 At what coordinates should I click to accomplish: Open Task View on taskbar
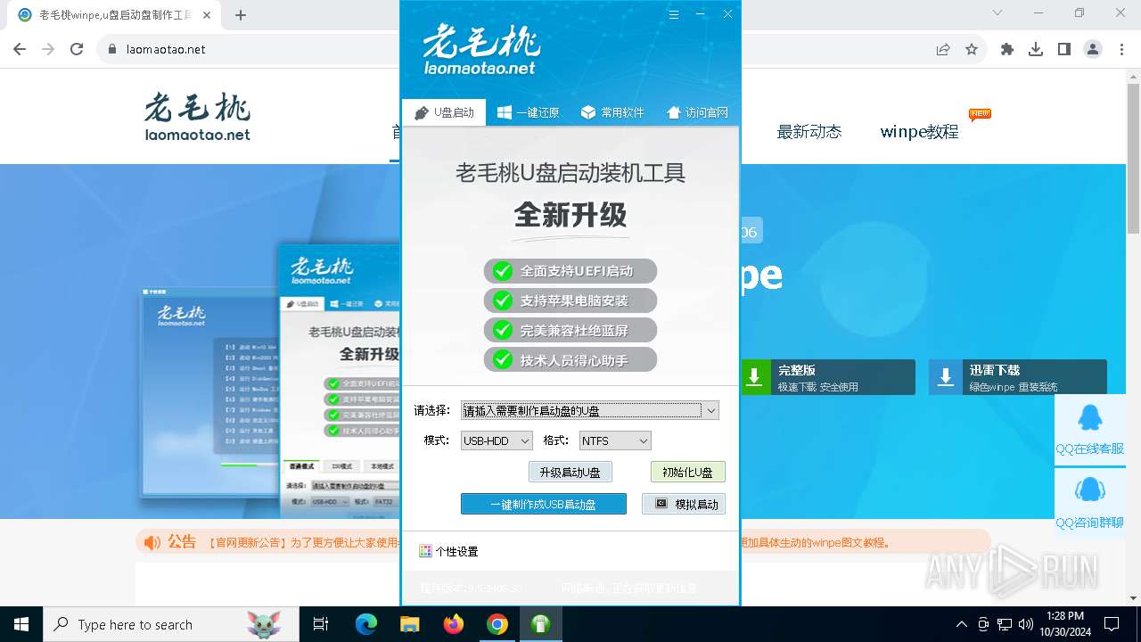coord(321,624)
